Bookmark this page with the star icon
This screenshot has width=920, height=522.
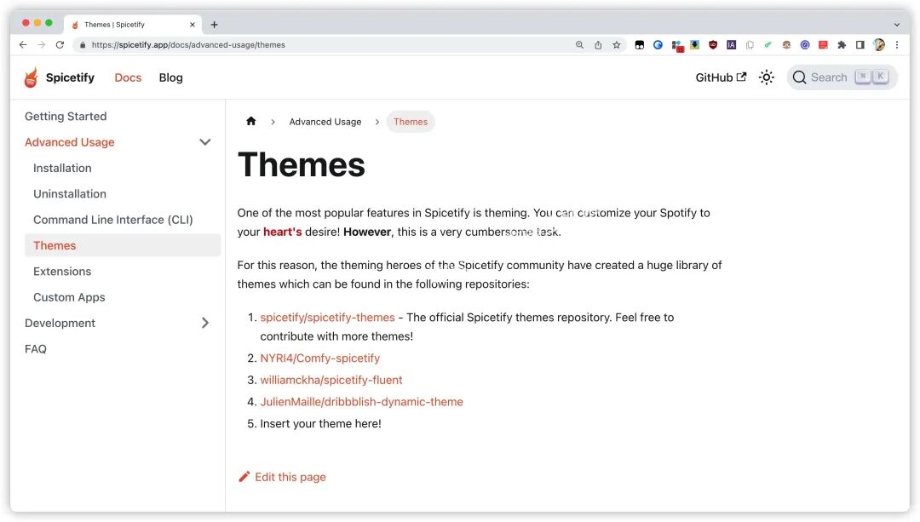coord(616,44)
